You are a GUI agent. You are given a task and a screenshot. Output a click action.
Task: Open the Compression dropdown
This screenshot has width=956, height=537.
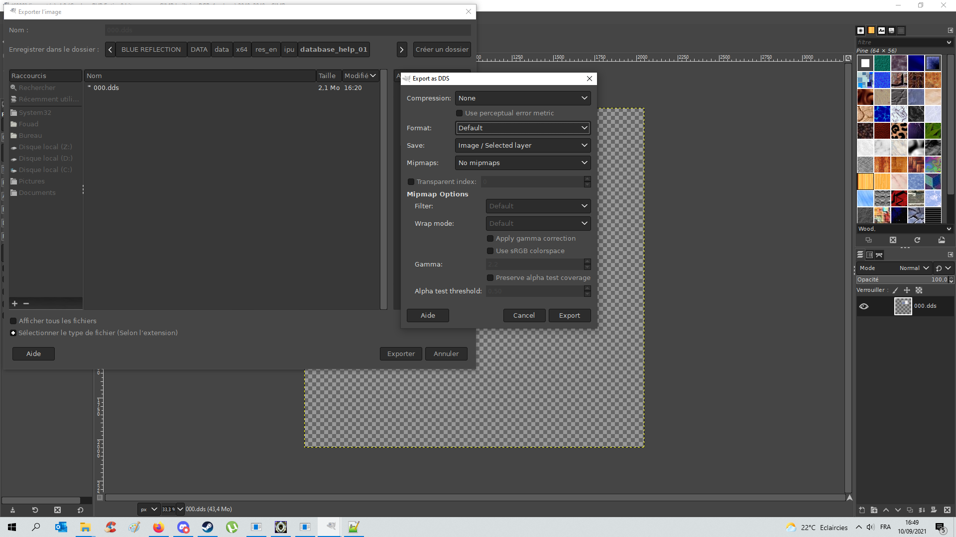[x=522, y=98]
